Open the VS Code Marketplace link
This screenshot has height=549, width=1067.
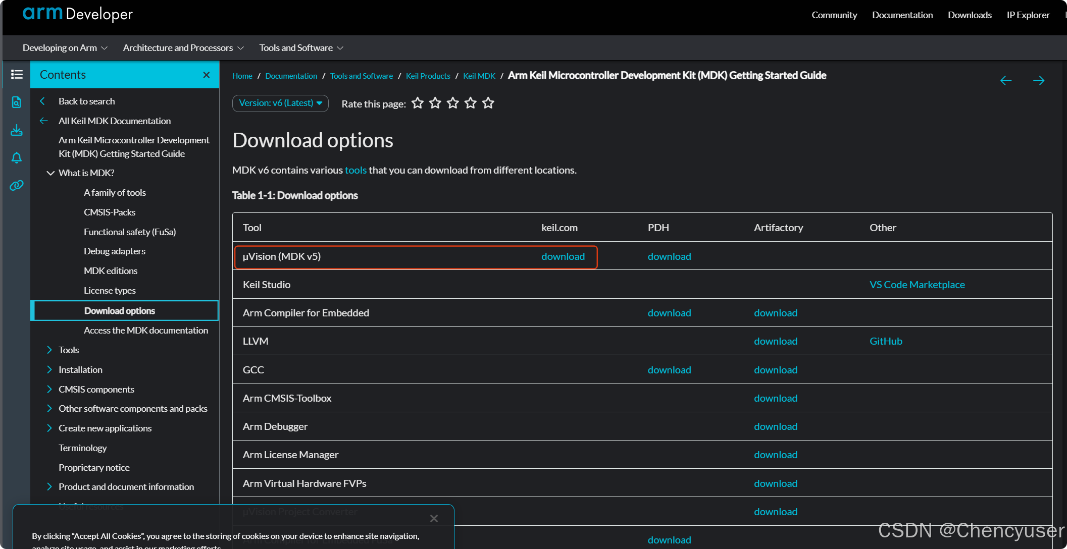click(917, 285)
